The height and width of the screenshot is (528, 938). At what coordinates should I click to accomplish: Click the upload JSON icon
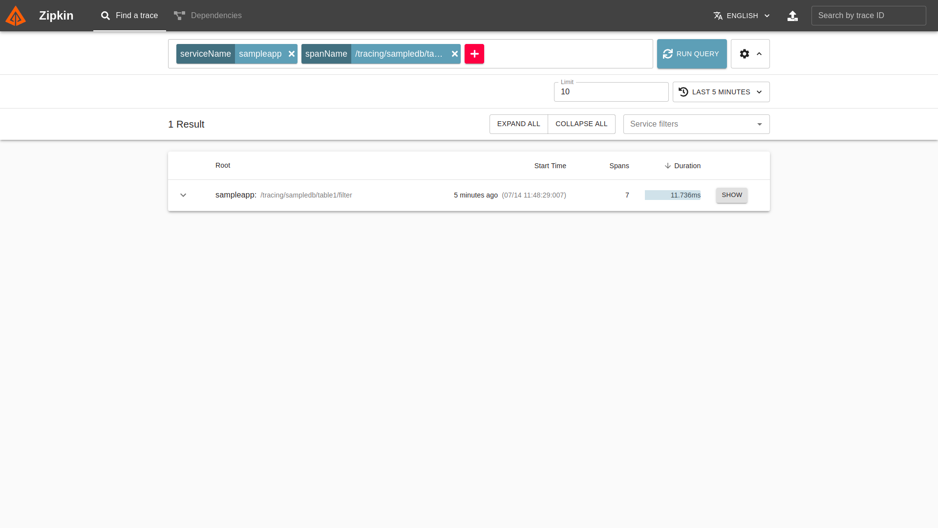point(792,16)
